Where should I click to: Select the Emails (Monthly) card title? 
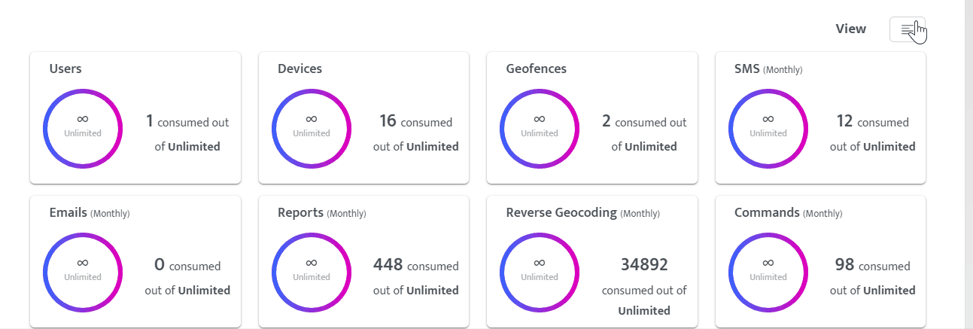[x=89, y=213]
